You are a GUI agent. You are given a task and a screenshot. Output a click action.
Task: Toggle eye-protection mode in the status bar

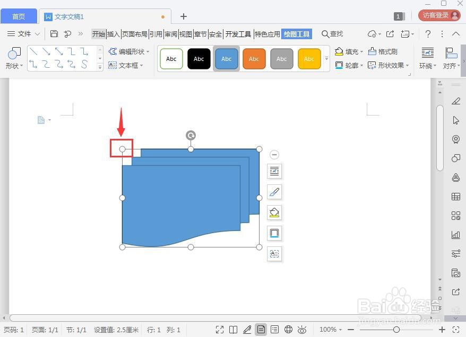point(302,329)
